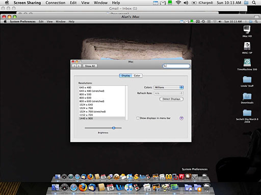Open the iMac HD drive icon
The height and width of the screenshot is (195, 261).
point(247,30)
